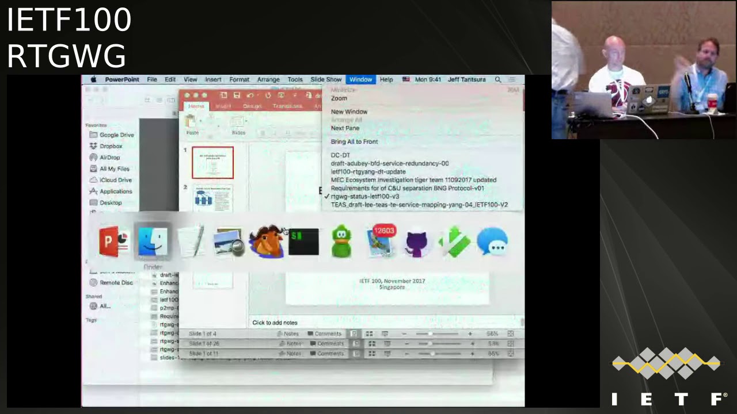Open the Format menu
The width and height of the screenshot is (737, 414).
pos(240,79)
